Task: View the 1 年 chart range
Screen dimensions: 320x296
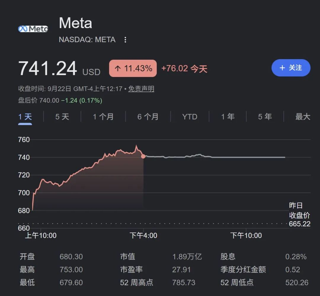Action: point(228,117)
